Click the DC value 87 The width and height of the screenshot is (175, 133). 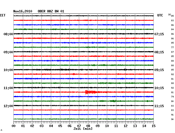coord(172,52)
